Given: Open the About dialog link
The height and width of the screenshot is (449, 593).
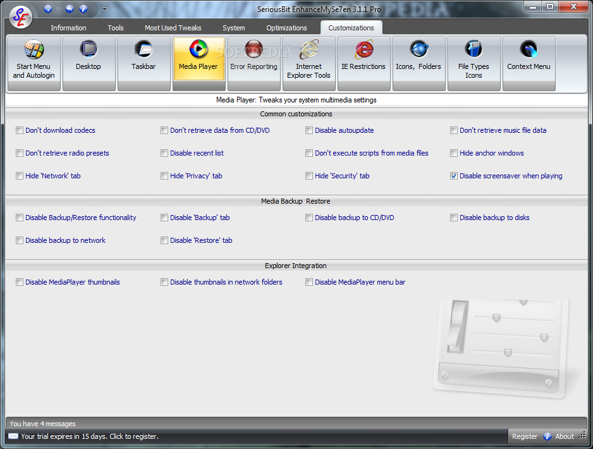Looking at the screenshot, I should pyautogui.click(x=565, y=436).
